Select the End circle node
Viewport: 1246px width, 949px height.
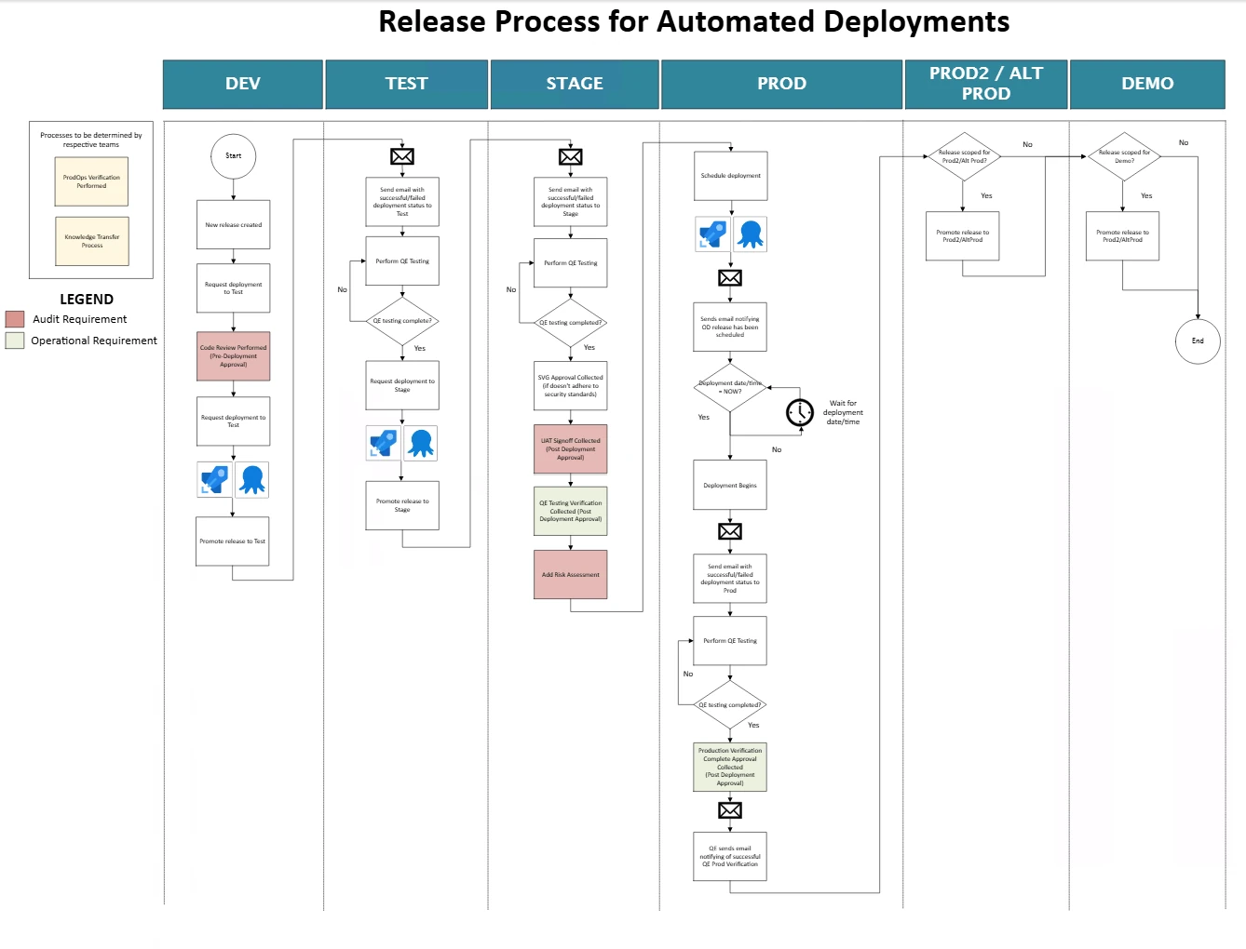click(1198, 341)
